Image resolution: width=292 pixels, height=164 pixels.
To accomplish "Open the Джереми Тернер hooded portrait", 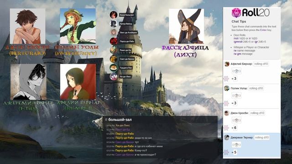I will click(28, 82).
